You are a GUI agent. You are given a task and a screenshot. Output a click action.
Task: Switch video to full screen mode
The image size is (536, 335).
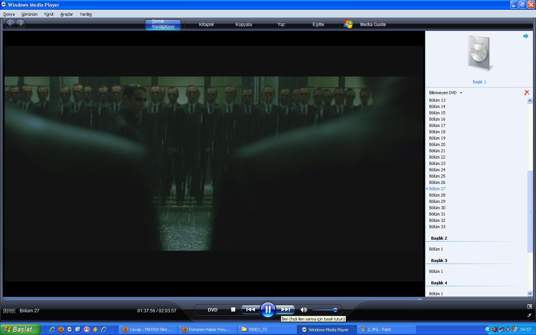click(529, 306)
